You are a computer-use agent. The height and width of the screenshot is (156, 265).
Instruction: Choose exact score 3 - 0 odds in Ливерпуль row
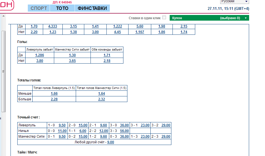pos(124,125)
